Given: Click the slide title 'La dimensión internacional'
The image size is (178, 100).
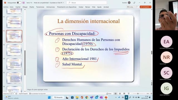Looking at the screenshot, I should [88, 21].
